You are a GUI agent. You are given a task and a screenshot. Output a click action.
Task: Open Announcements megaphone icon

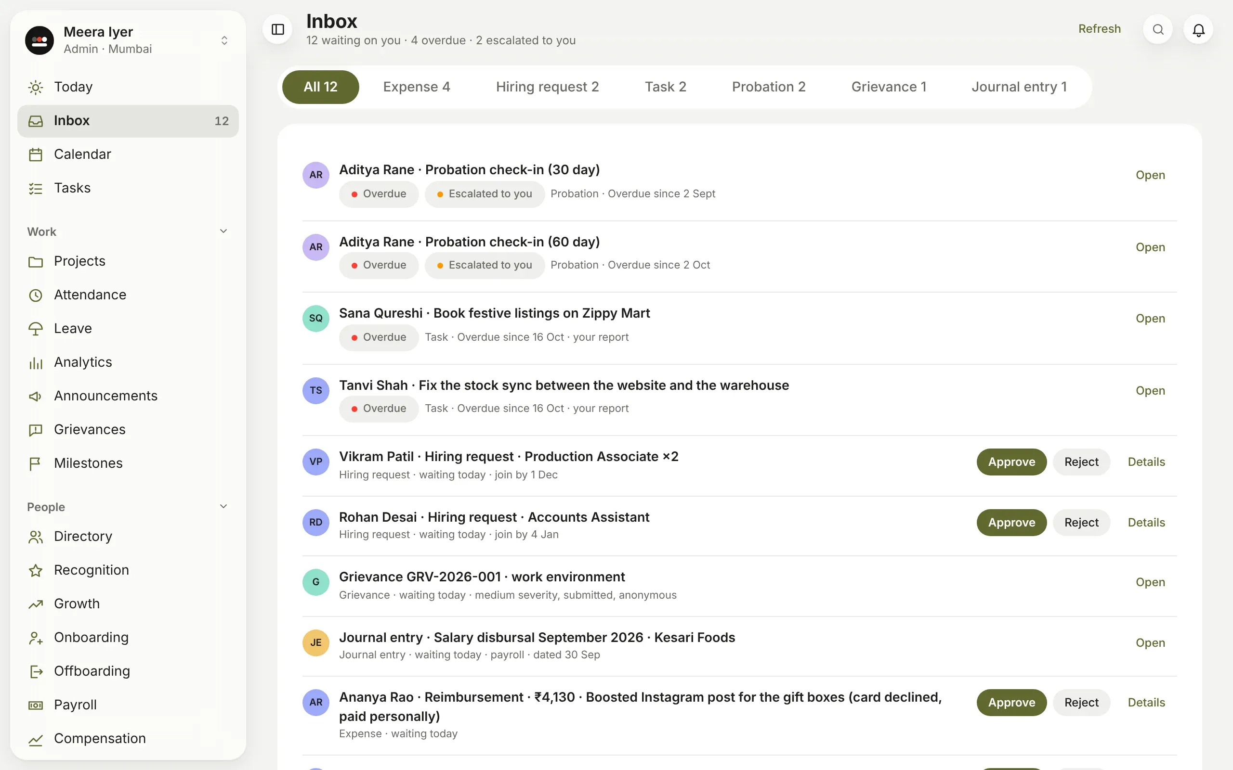(x=36, y=396)
